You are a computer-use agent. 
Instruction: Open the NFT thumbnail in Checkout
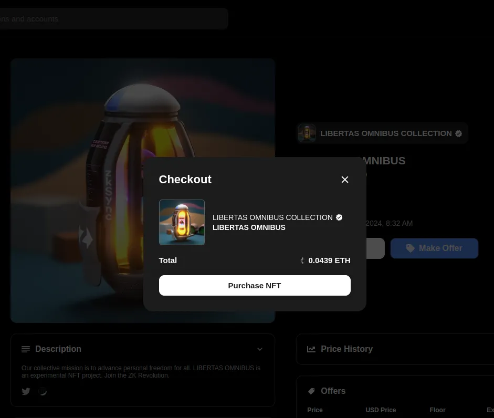[182, 222]
